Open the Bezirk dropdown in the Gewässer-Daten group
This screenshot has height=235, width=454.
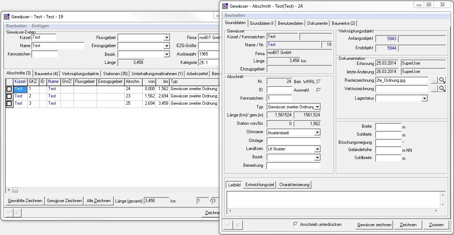(x=167, y=54)
